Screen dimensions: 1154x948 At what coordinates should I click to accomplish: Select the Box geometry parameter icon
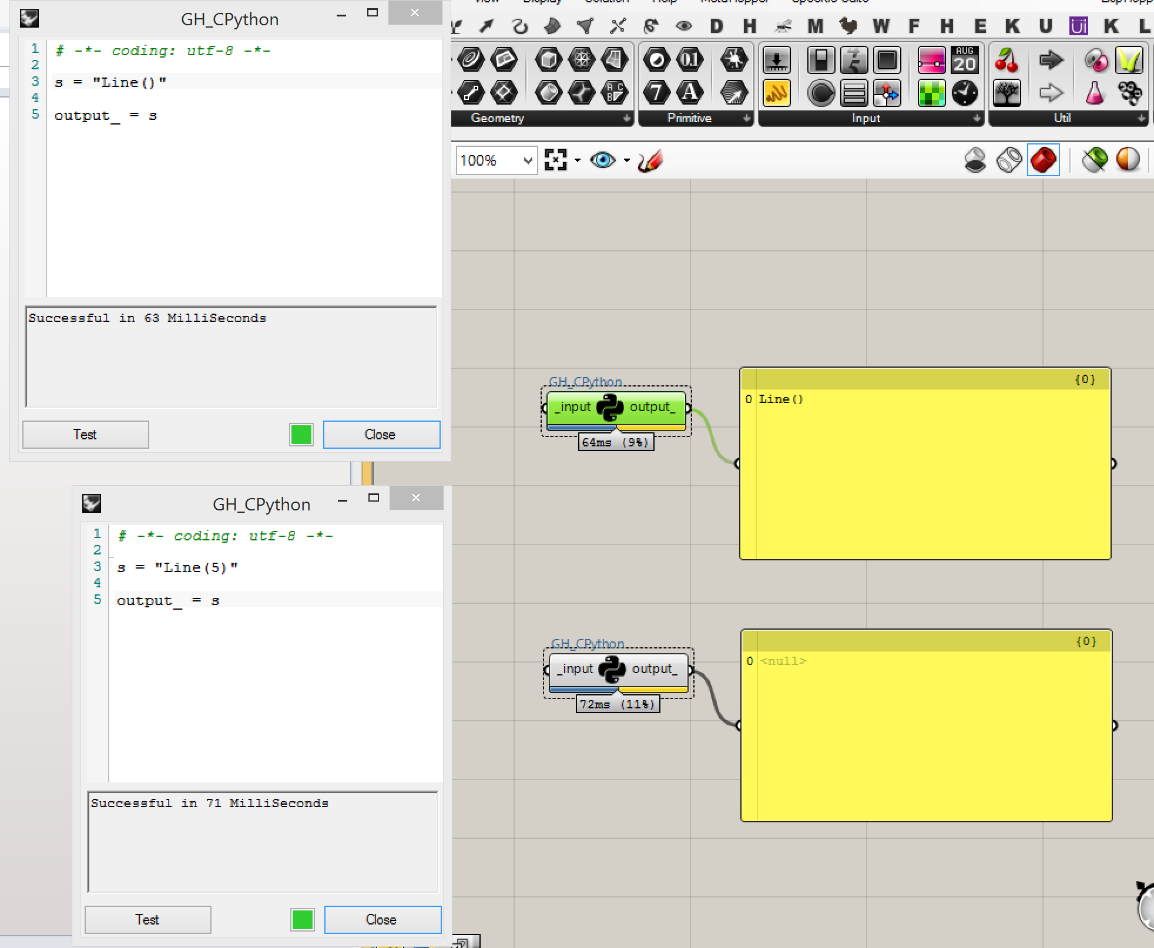[548, 59]
